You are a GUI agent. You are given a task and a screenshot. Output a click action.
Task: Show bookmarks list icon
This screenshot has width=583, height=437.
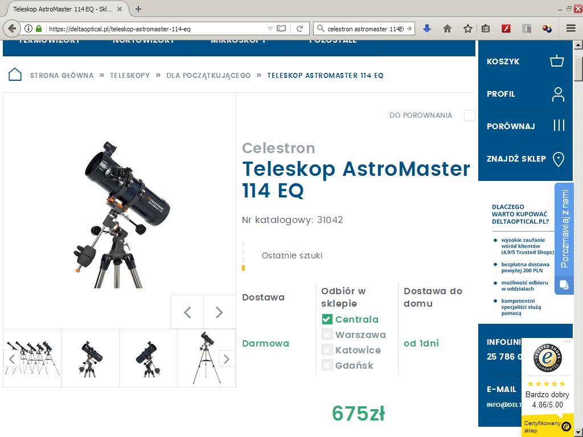(486, 28)
